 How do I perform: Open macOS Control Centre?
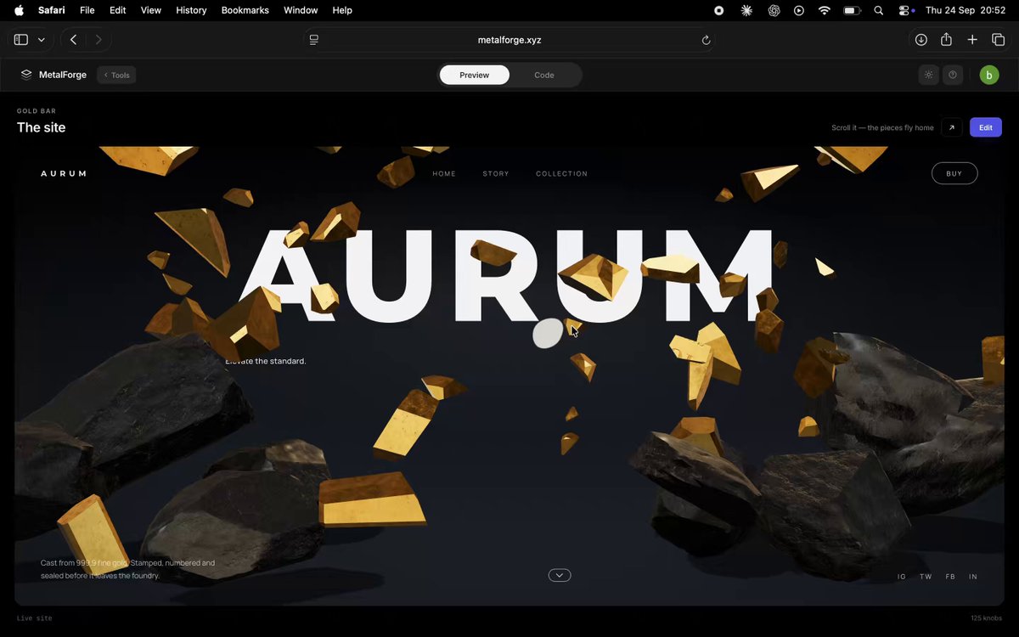click(x=906, y=10)
